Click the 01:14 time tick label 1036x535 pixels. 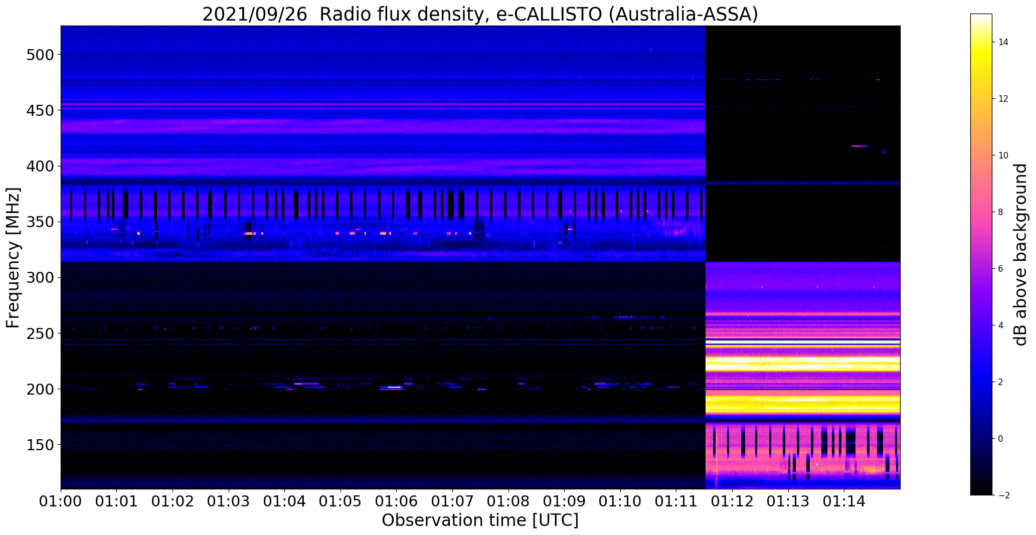[x=844, y=500]
